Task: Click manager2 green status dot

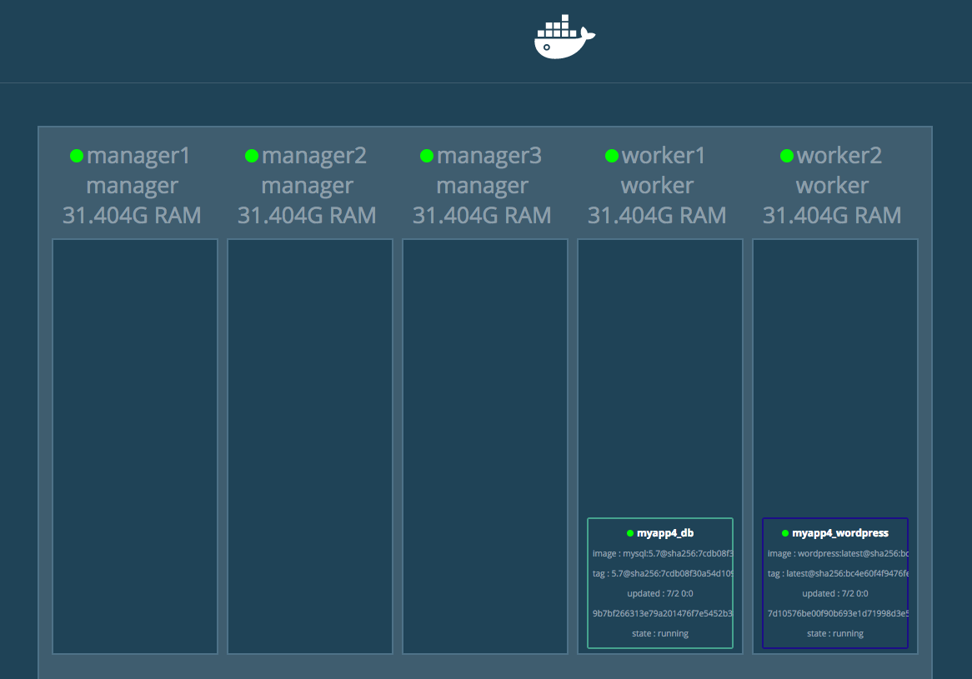Action: (x=252, y=156)
